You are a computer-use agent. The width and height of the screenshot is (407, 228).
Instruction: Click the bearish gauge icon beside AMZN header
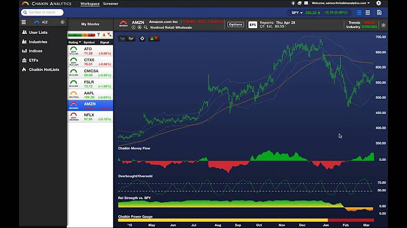coord(123,24)
